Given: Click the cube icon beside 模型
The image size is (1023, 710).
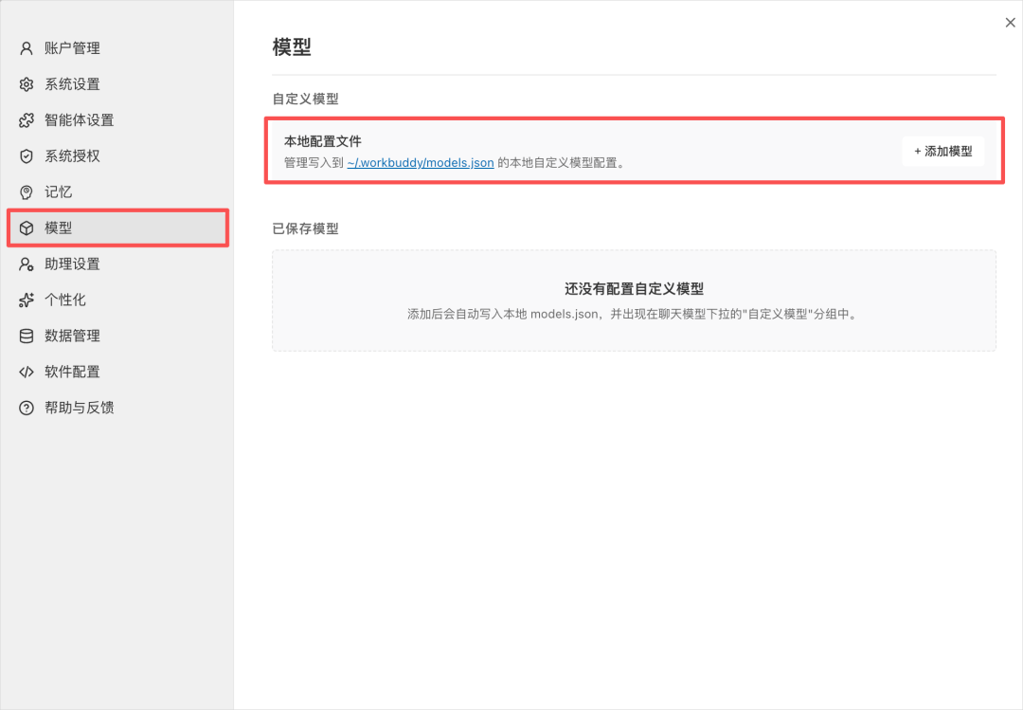Looking at the screenshot, I should click(x=27, y=228).
